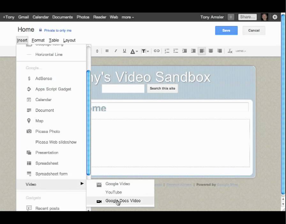Align text right

pos(219,51)
